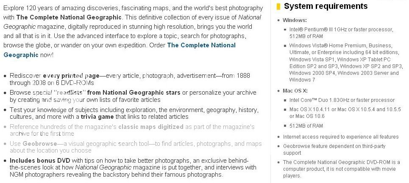The width and height of the screenshot is (409, 183).
Task: Click the bold 'every printed page' text
Action: (x=71, y=76)
